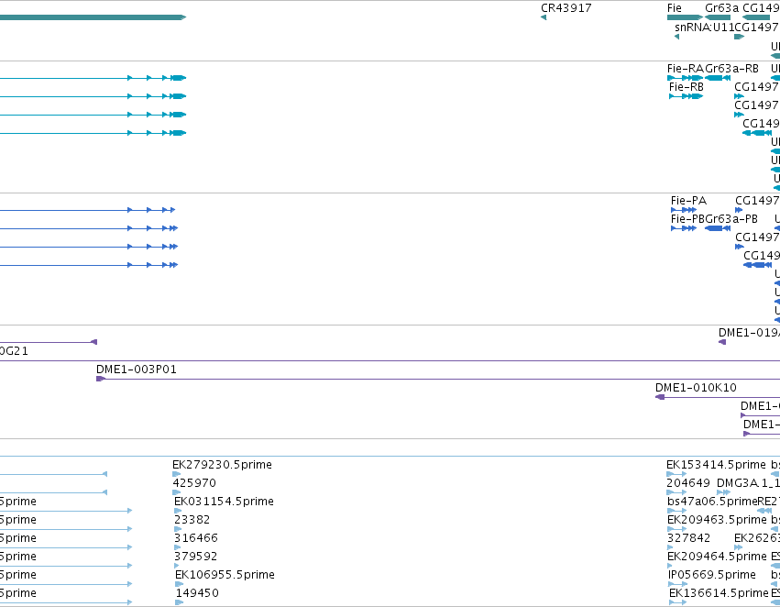Viewport: 780px width, 607px height.
Task: Select the Fie-PB protein feature
Action: [684, 228]
